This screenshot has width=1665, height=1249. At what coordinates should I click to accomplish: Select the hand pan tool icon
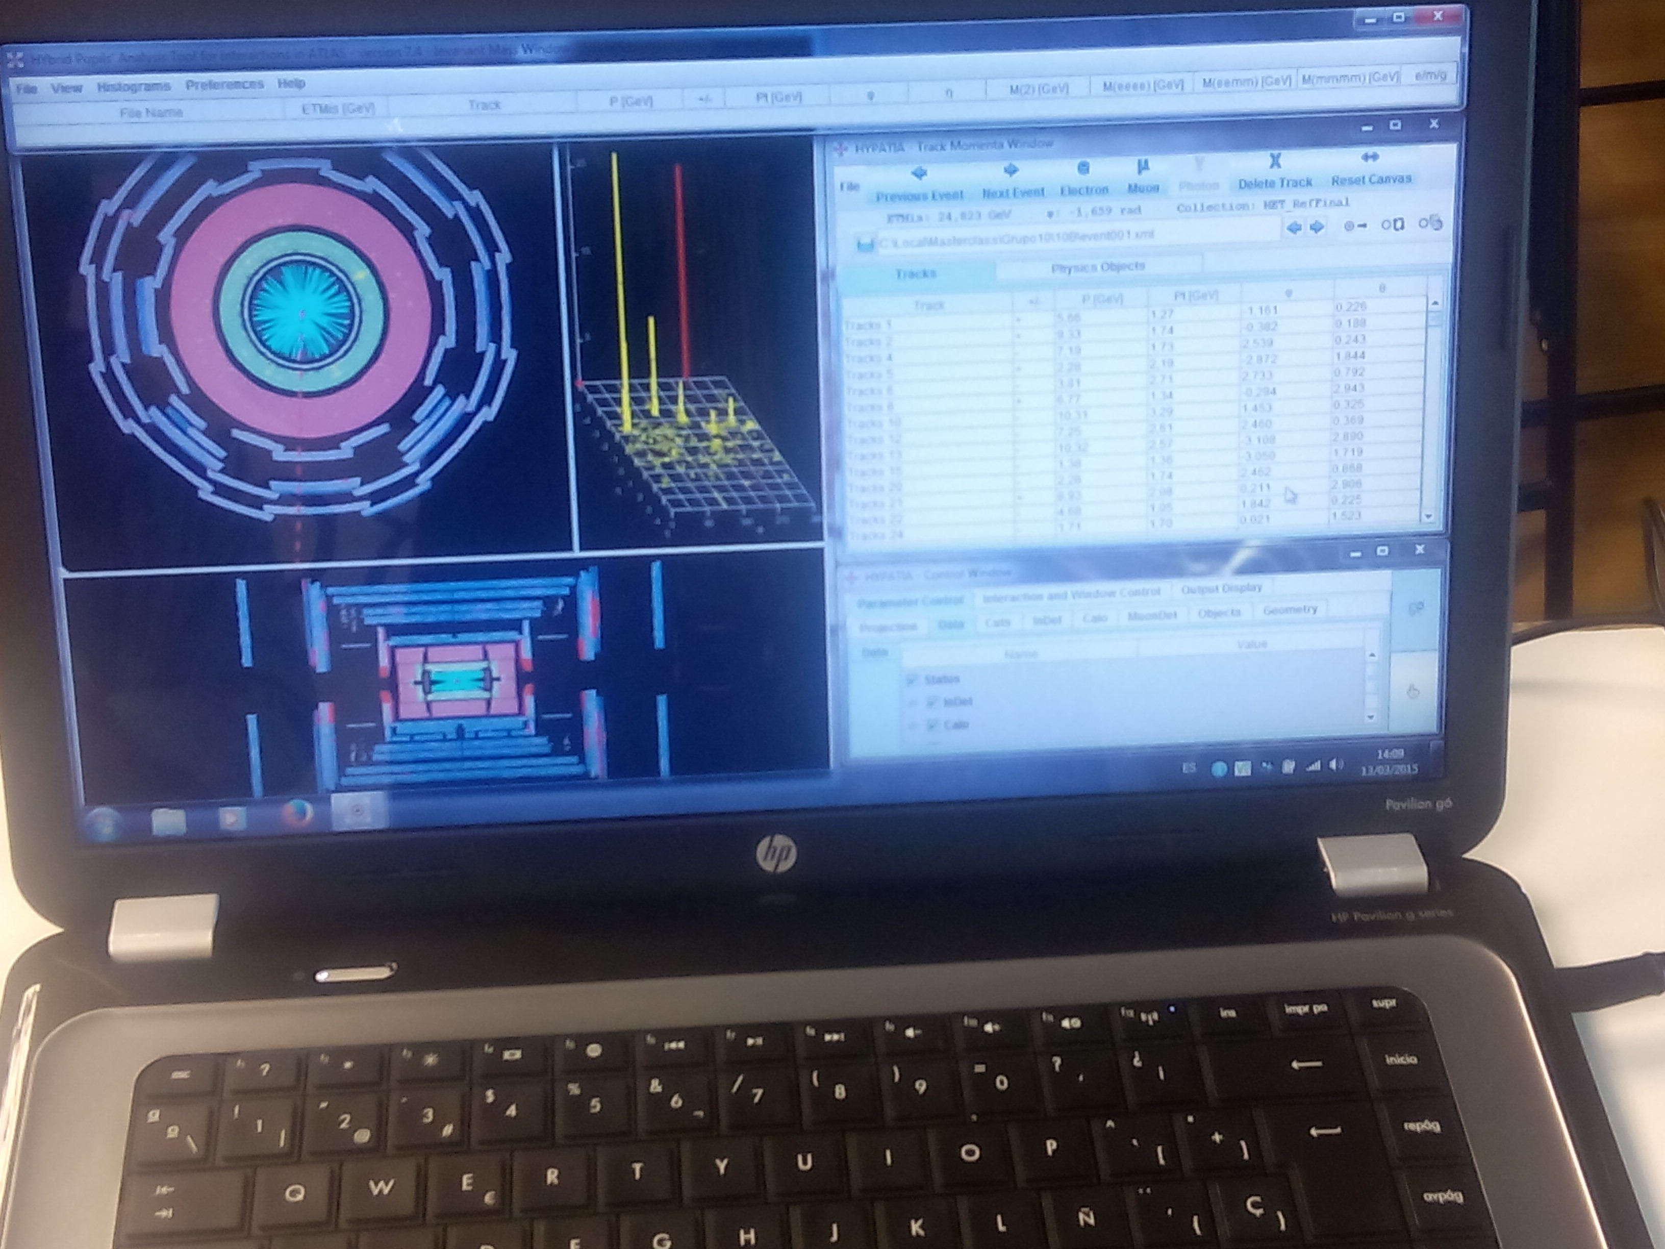1413,691
